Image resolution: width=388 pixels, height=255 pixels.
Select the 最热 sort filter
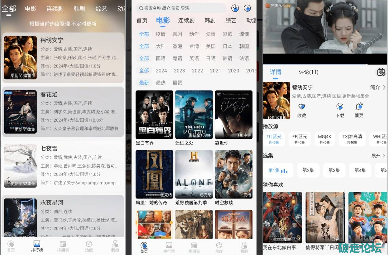(161, 83)
